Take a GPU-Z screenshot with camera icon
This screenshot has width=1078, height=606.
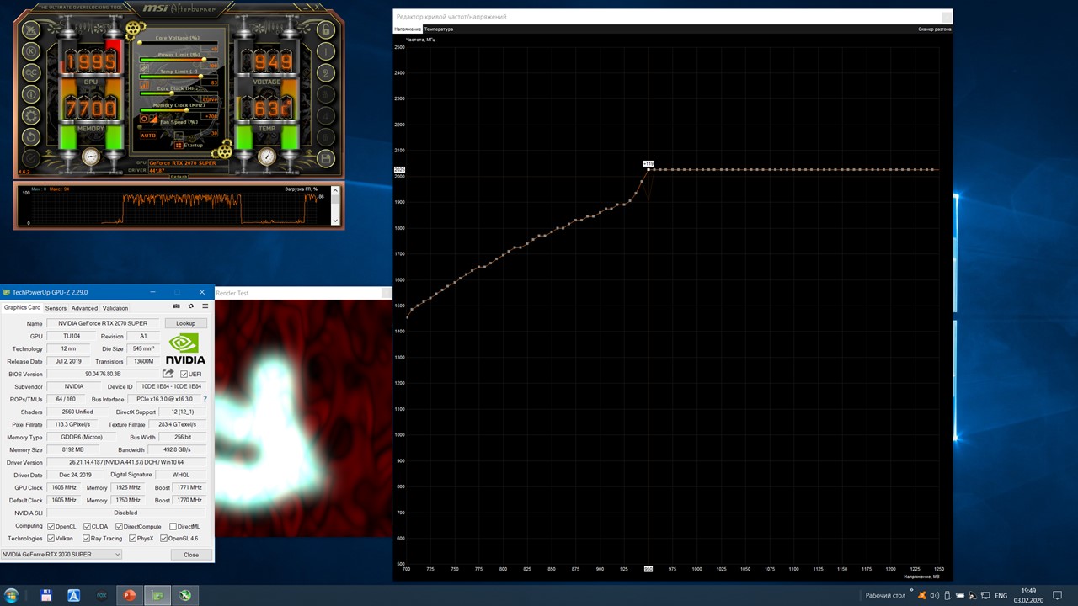coord(177,306)
